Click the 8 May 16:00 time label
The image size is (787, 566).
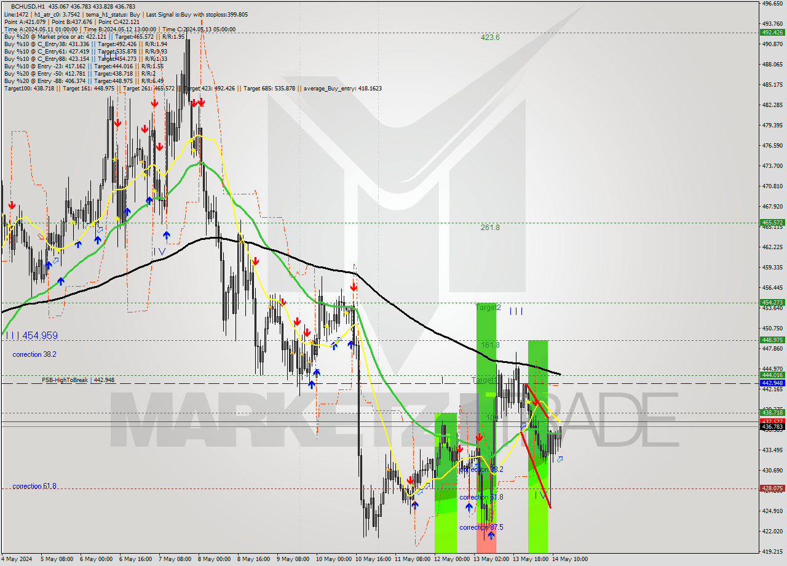pos(255,559)
